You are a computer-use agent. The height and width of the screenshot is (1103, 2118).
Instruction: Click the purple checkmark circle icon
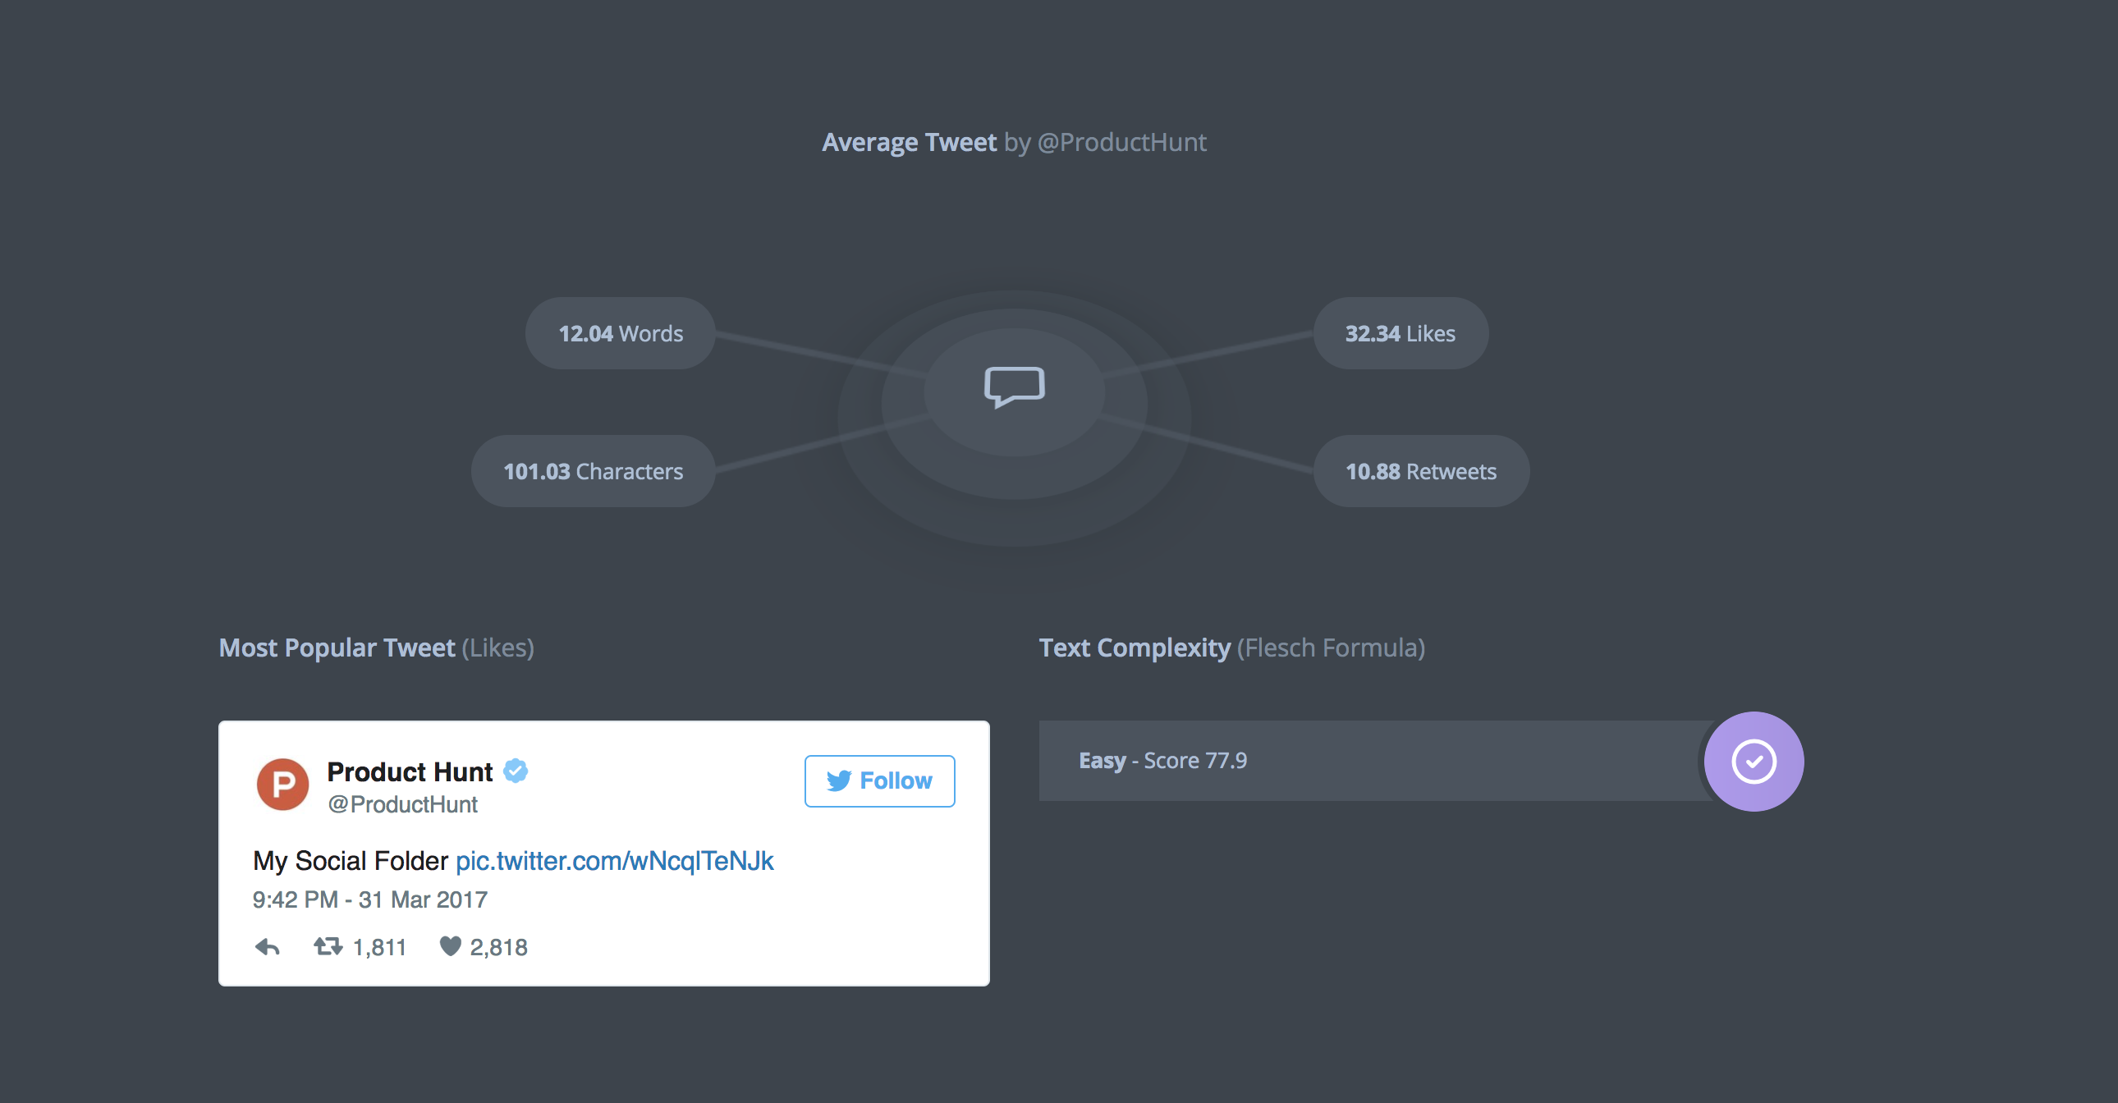[x=1754, y=761]
